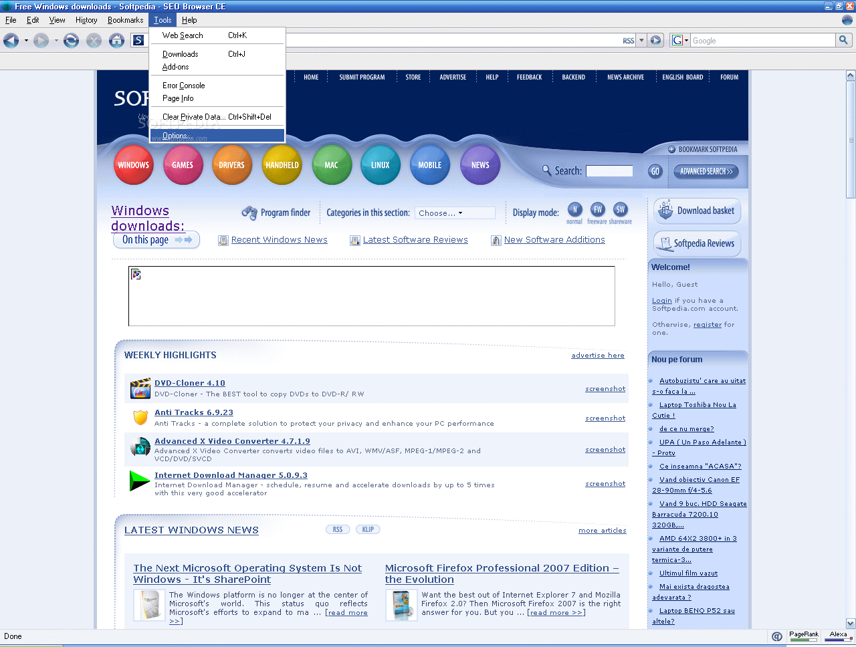Choose Clear Private Data menu entry
This screenshot has height=647, width=856.
[217, 117]
